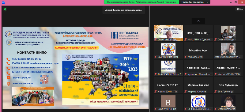Viewport: 245px width, 112px height.
Task: Click muted mic icon beside Xiaomi 2201117SY
Action: click(x=156, y=92)
